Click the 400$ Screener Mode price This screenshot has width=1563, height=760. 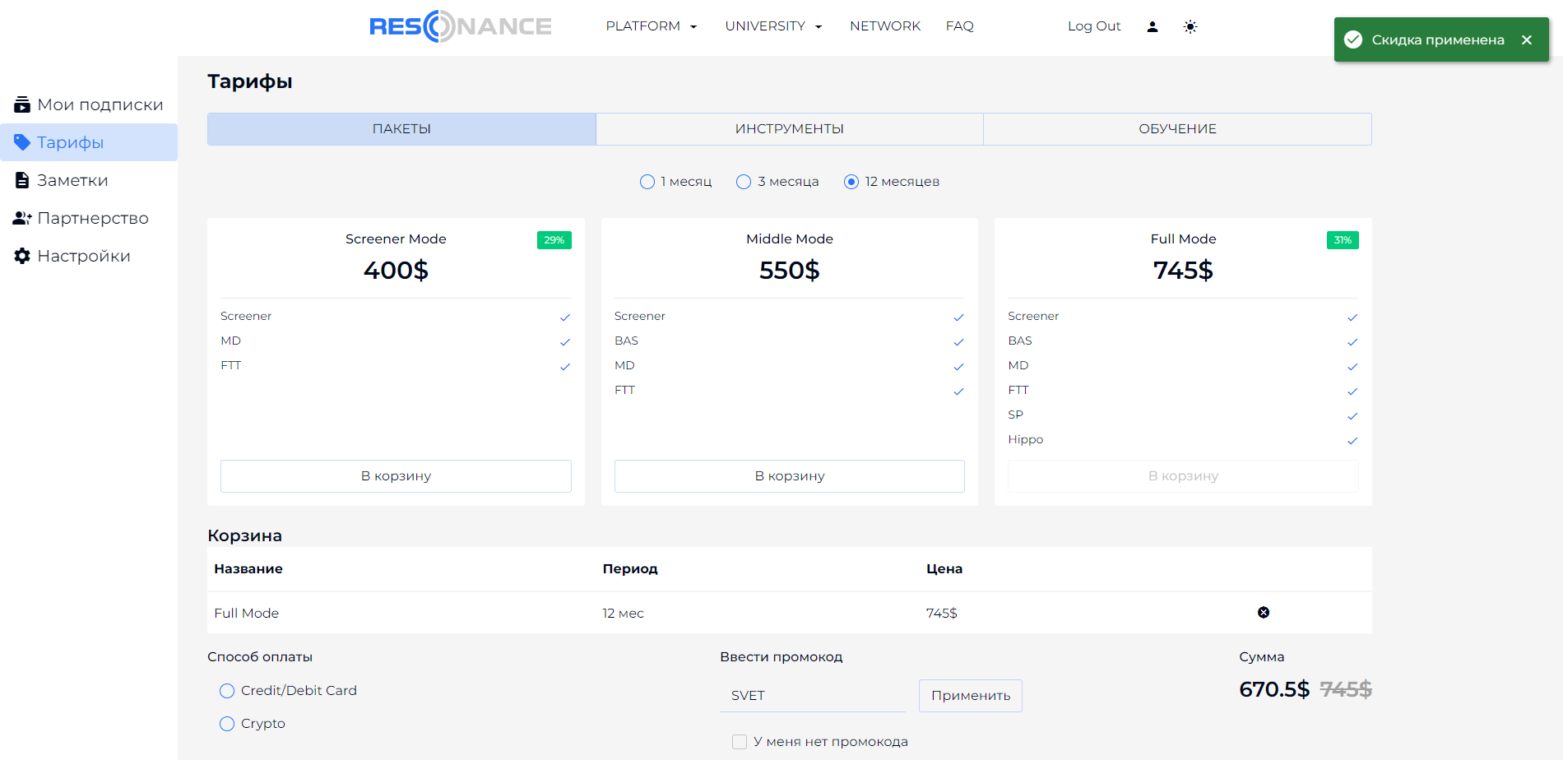point(396,270)
